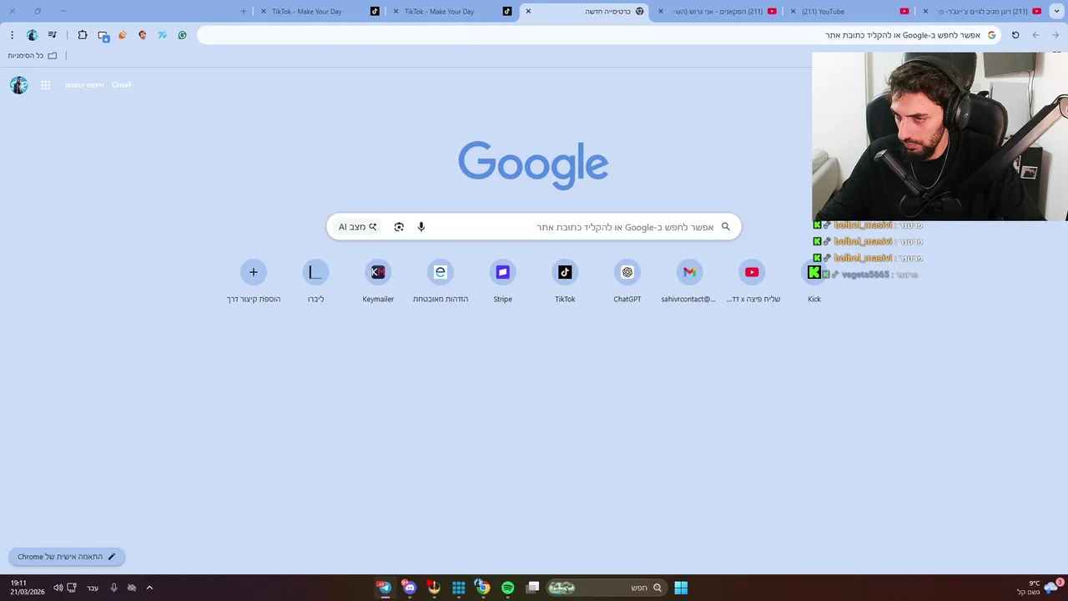Screen dimensions: 1068x601
Task: Open a new tab with plus button
Action: pos(244,12)
